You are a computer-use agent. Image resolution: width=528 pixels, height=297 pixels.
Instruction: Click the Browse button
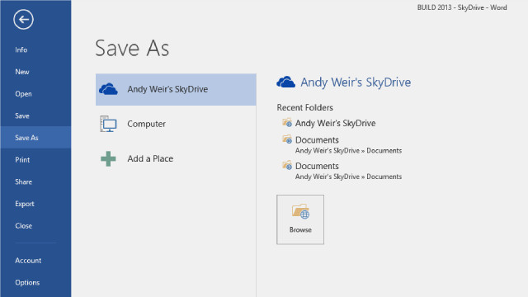(x=300, y=219)
